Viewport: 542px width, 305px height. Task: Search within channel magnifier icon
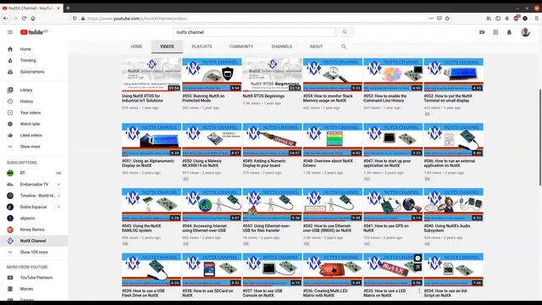point(344,47)
